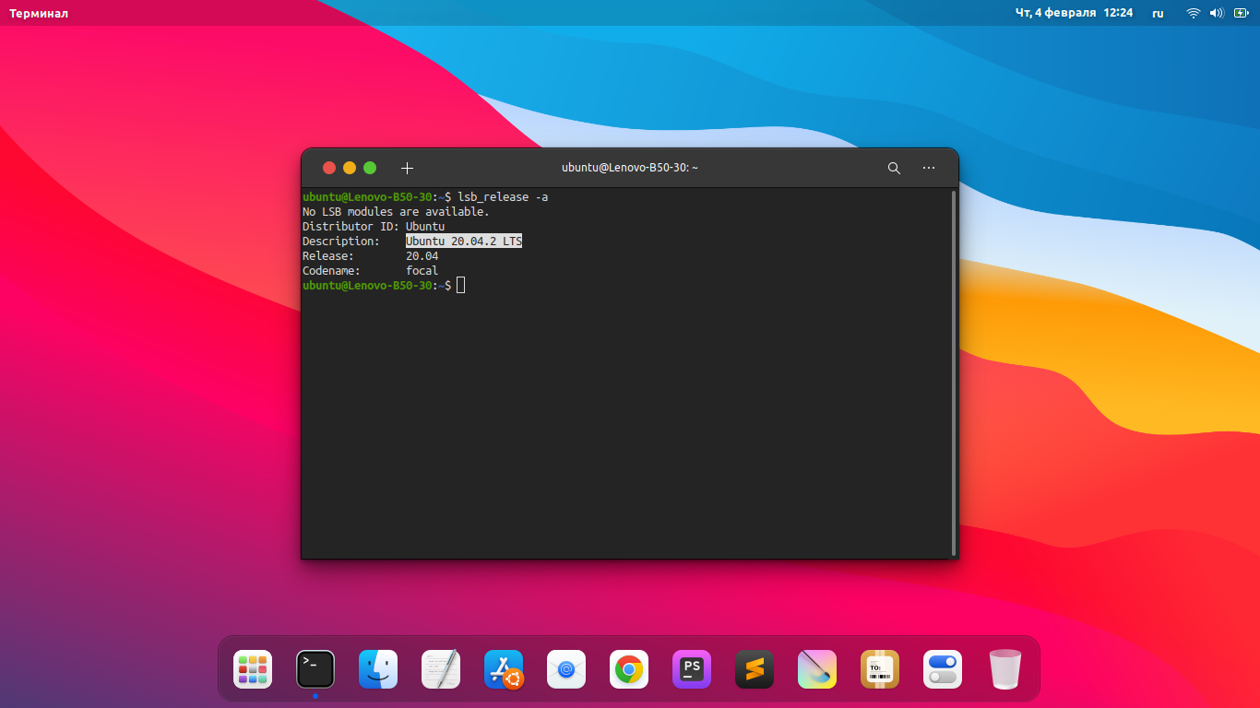Open the calendar from date and time

click(1074, 13)
